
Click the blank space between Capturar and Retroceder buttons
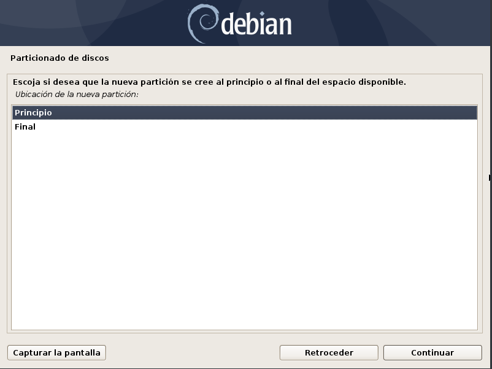(x=193, y=352)
